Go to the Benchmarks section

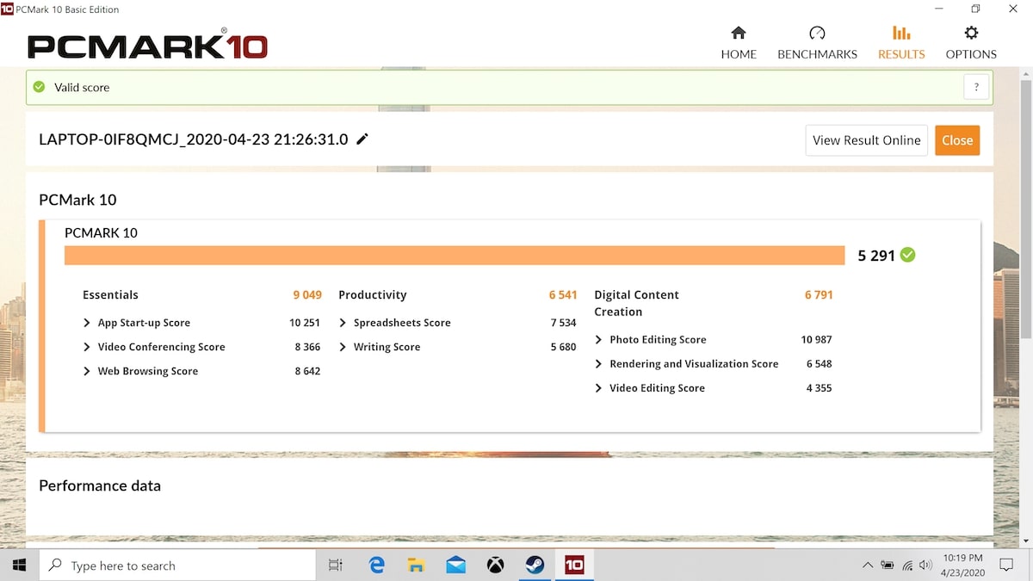coord(817,43)
